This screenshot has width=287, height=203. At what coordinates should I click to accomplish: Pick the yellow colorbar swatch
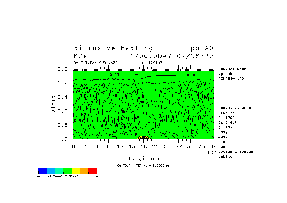click(x=76, y=171)
